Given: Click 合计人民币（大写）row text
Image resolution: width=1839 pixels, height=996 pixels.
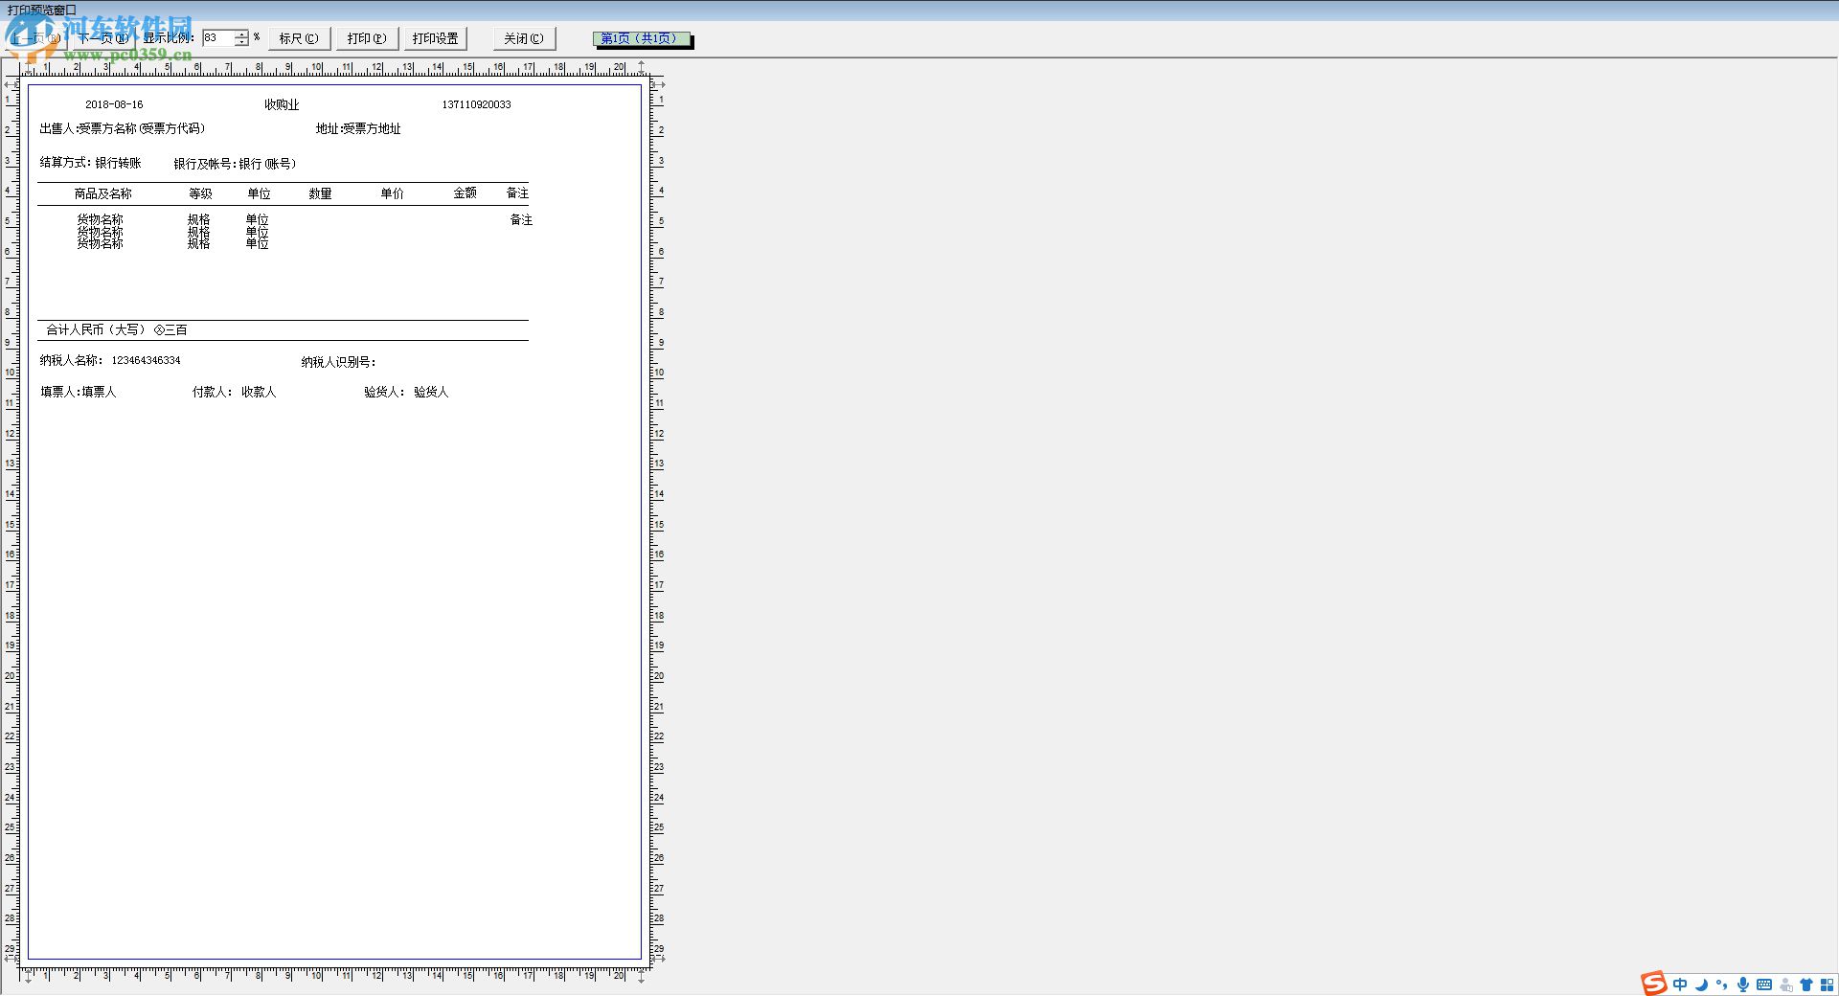Looking at the screenshot, I should [117, 329].
